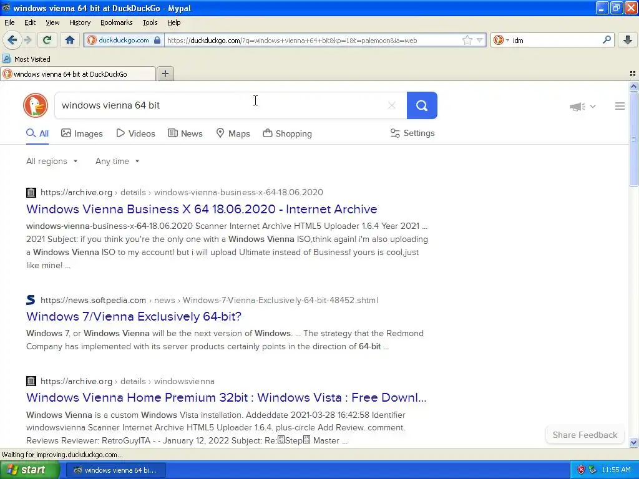The image size is (639, 479).
Task: Clear the search query with the X
Action: (392, 105)
